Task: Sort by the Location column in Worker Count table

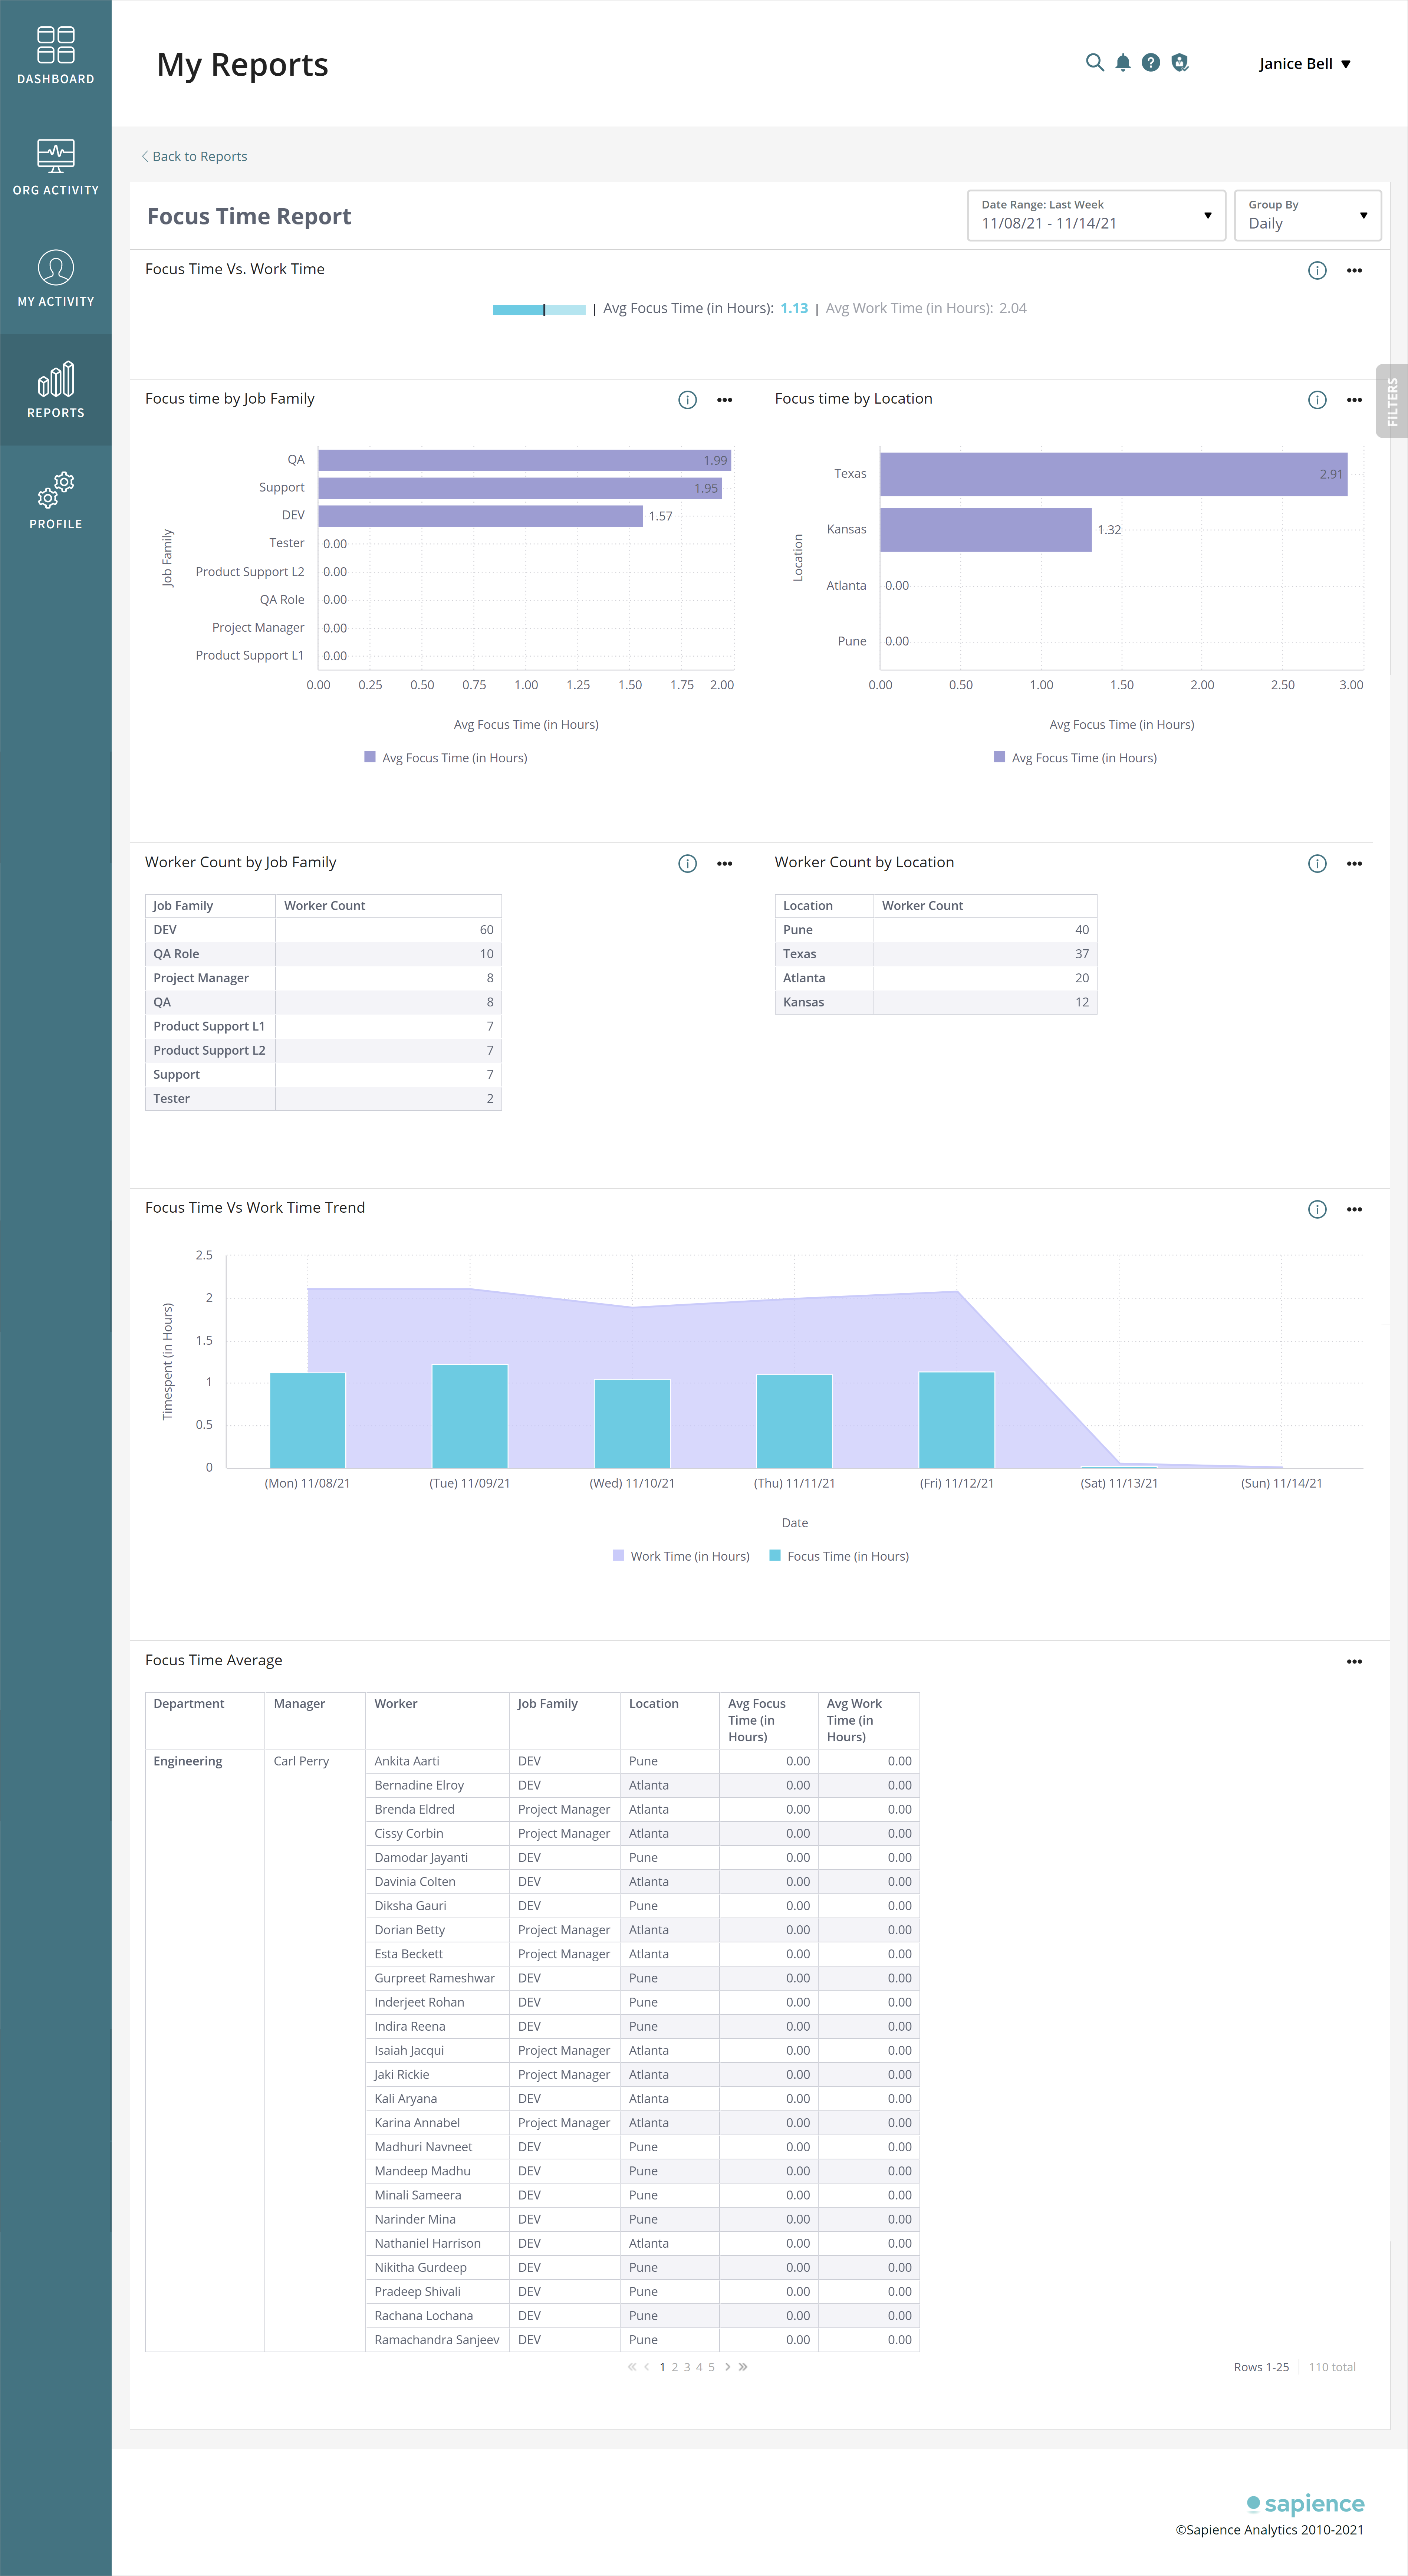Action: (x=824, y=906)
